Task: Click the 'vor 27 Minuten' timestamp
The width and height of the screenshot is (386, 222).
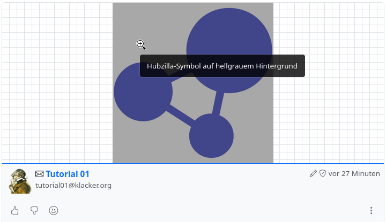Action: (354, 174)
